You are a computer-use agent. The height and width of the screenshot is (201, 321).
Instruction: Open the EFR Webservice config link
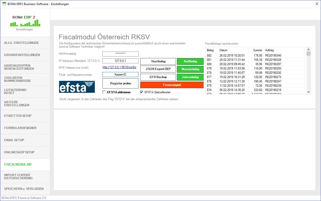pos(119,67)
